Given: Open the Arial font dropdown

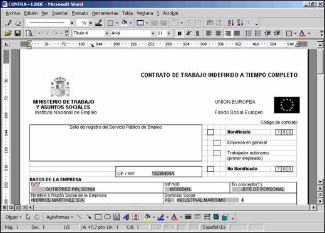Looking at the screenshot, I should pyautogui.click(x=153, y=33).
